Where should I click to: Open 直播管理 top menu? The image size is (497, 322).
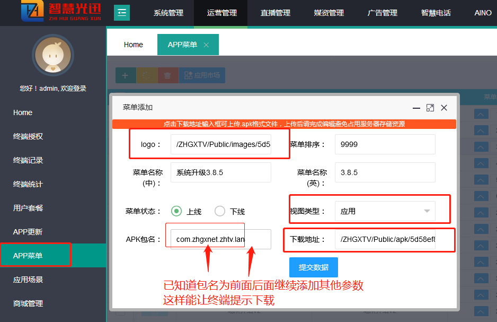pyautogui.click(x=276, y=13)
